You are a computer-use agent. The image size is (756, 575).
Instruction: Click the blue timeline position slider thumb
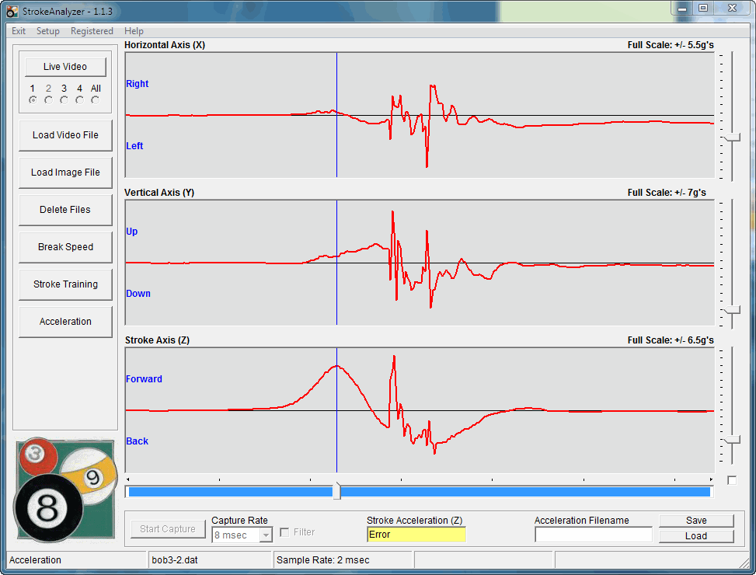click(x=336, y=491)
